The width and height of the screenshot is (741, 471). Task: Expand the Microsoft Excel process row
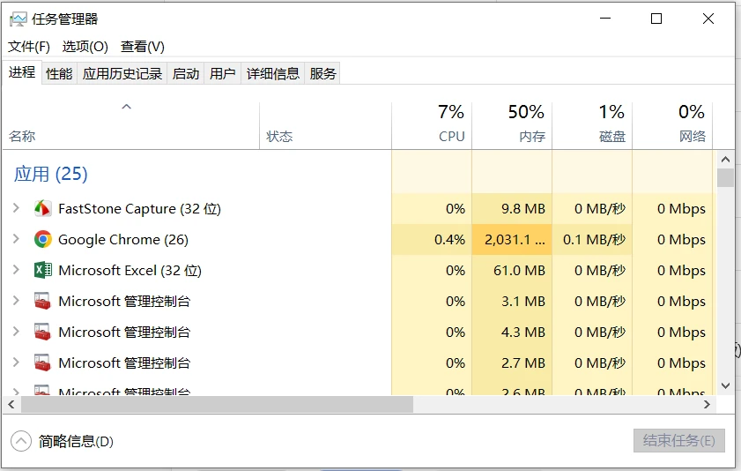click(x=16, y=270)
